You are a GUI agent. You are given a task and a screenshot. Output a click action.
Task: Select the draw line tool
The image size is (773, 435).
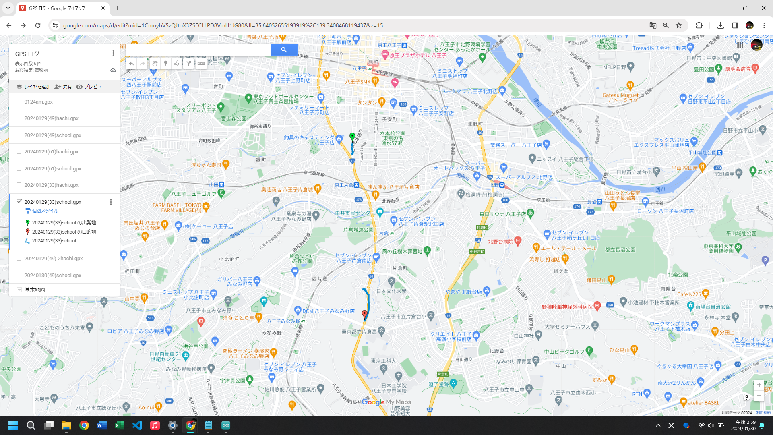[x=177, y=64]
